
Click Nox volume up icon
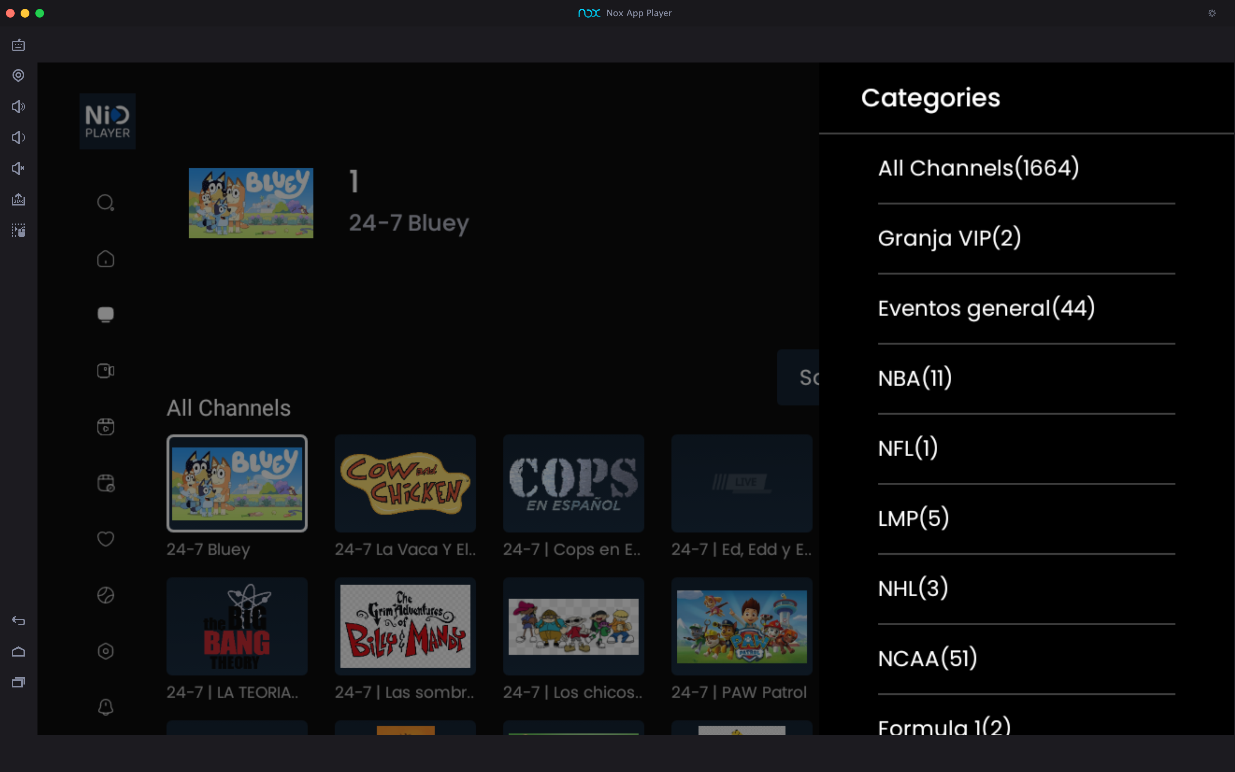tap(18, 107)
